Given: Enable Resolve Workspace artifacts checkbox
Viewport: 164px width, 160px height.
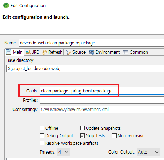Looking at the screenshot, I should [x=42, y=143].
